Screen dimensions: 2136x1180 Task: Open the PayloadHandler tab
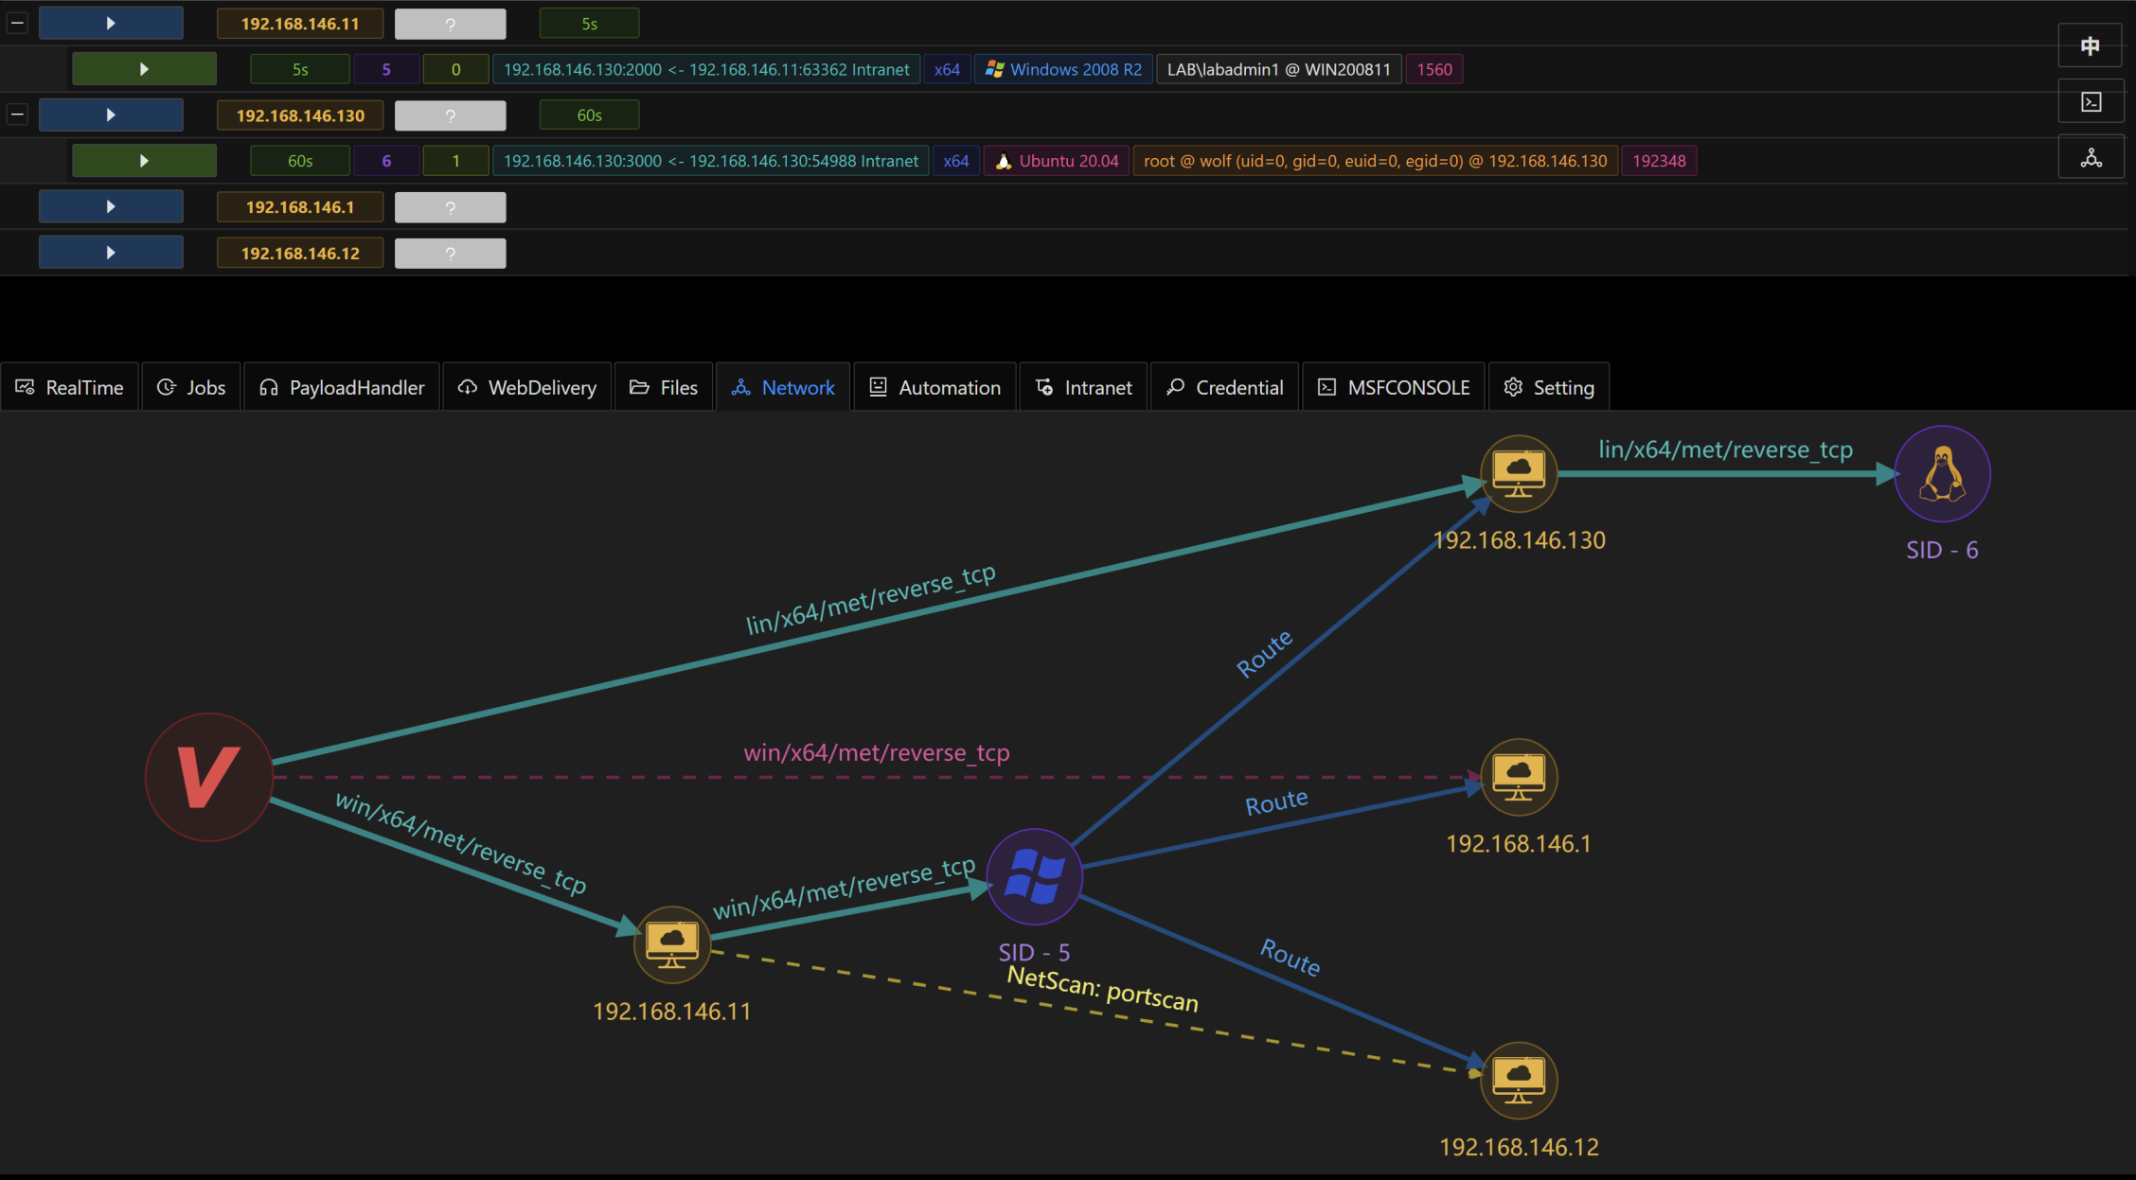tap(342, 387)
